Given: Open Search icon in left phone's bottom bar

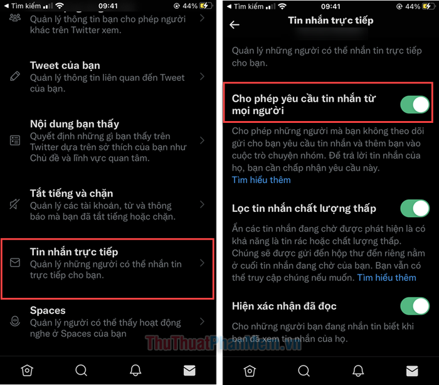Looking at the screenshot, I should point(81,371).
